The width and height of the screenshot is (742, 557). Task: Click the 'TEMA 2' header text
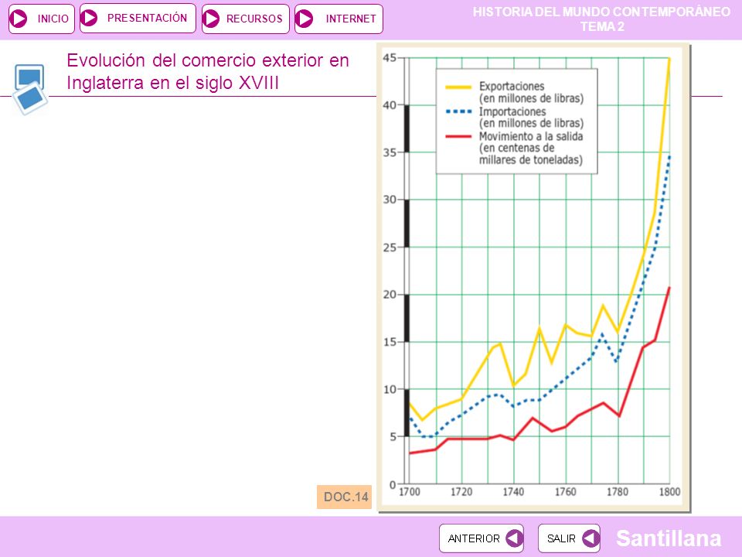pyautogui.click(x=602, y=27)
